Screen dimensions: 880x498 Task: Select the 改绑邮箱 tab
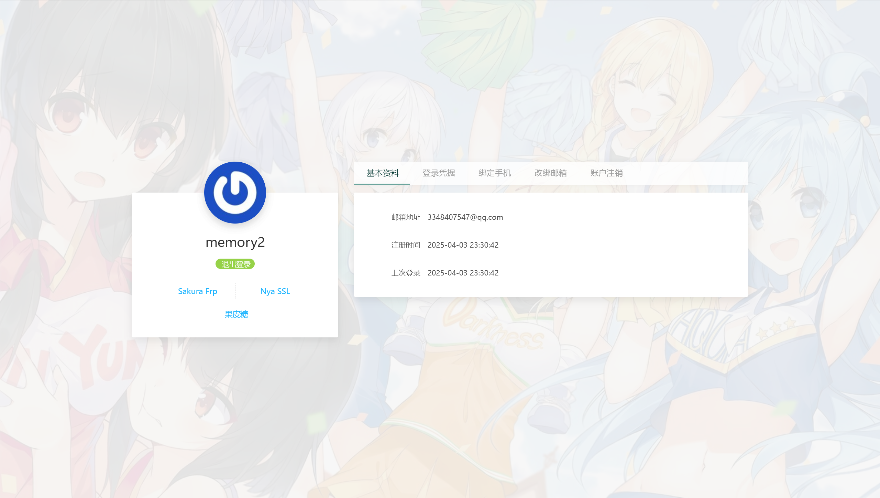[x=550, y=173]
